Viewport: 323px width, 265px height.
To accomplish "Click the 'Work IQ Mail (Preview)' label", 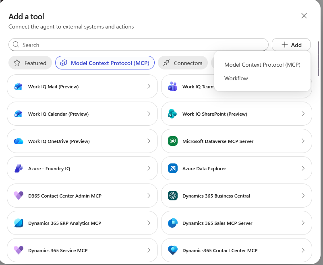I will pos(53,87).
